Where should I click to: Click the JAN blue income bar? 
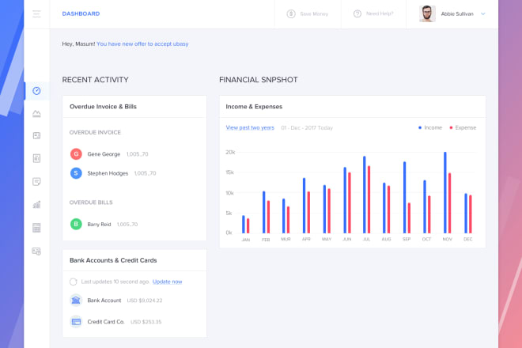(x=244, y=224)
